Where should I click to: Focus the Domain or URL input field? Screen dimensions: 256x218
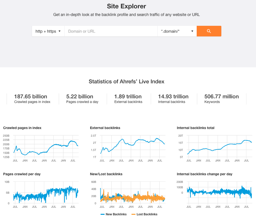111,31
